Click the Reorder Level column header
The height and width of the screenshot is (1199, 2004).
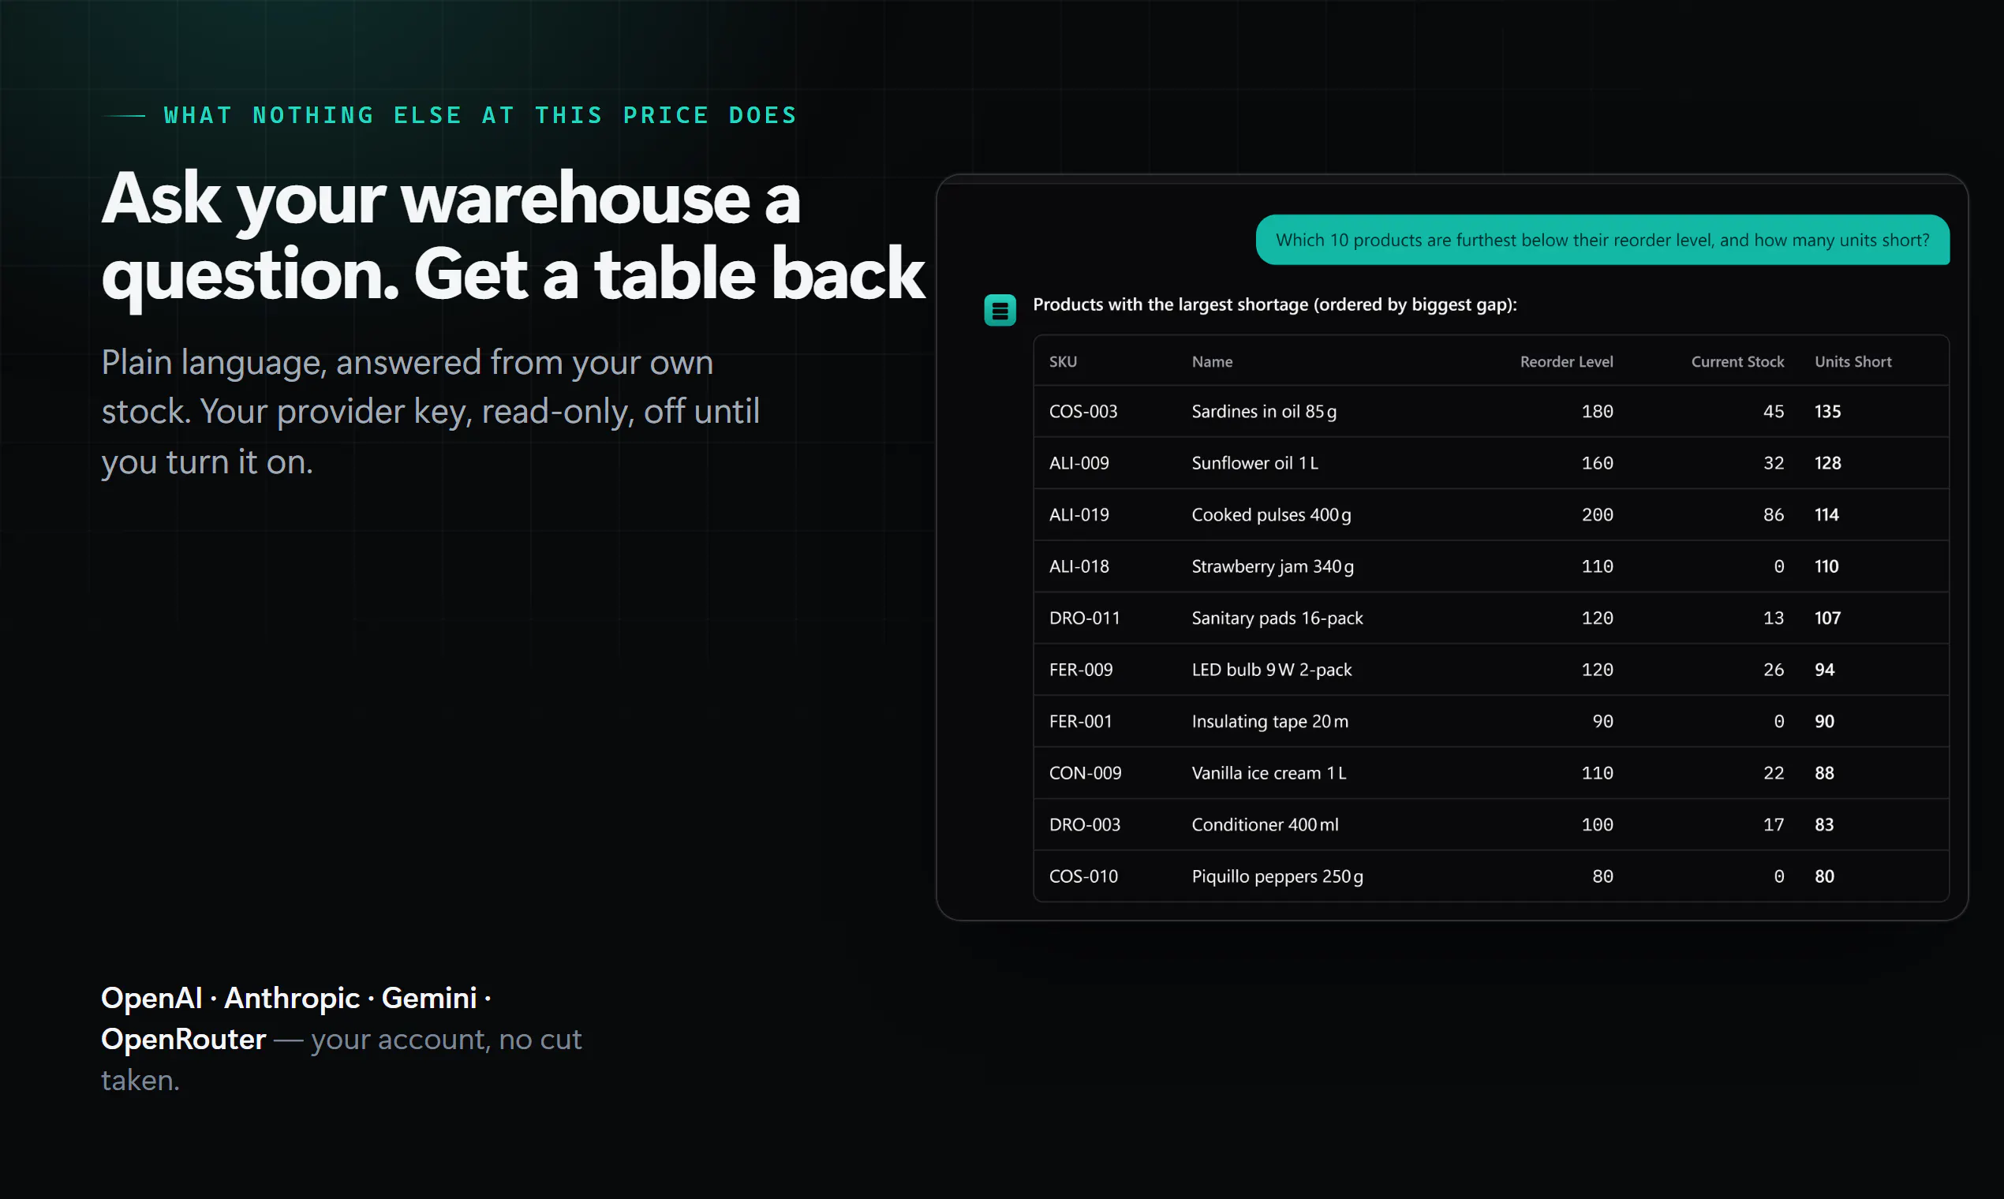pyautogui.click(x=1566, y=362)
